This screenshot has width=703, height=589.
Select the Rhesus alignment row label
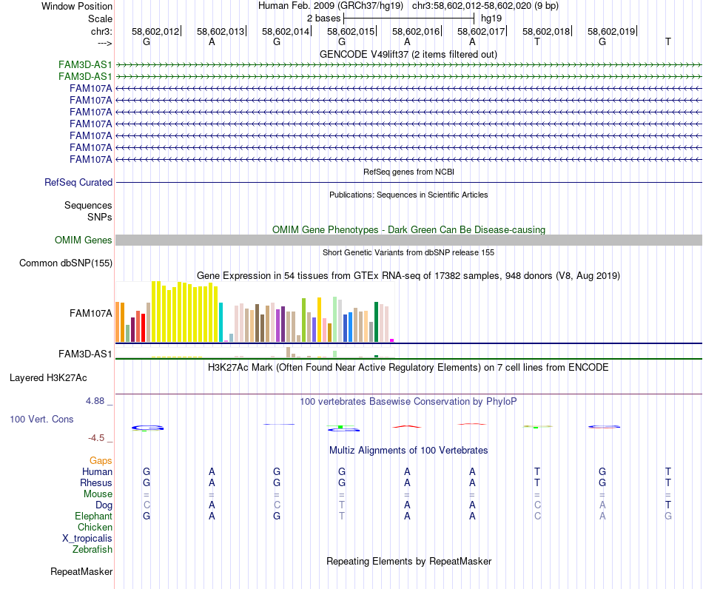(96, 482)
